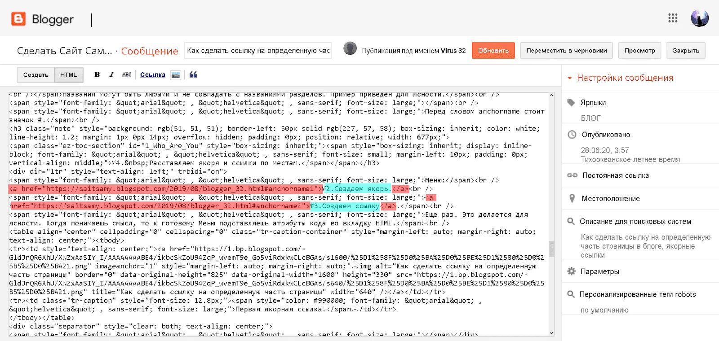Screen dimensions: 719x341
Task: Click the Parameters gear icon
Action: click(x=572, y=271)
